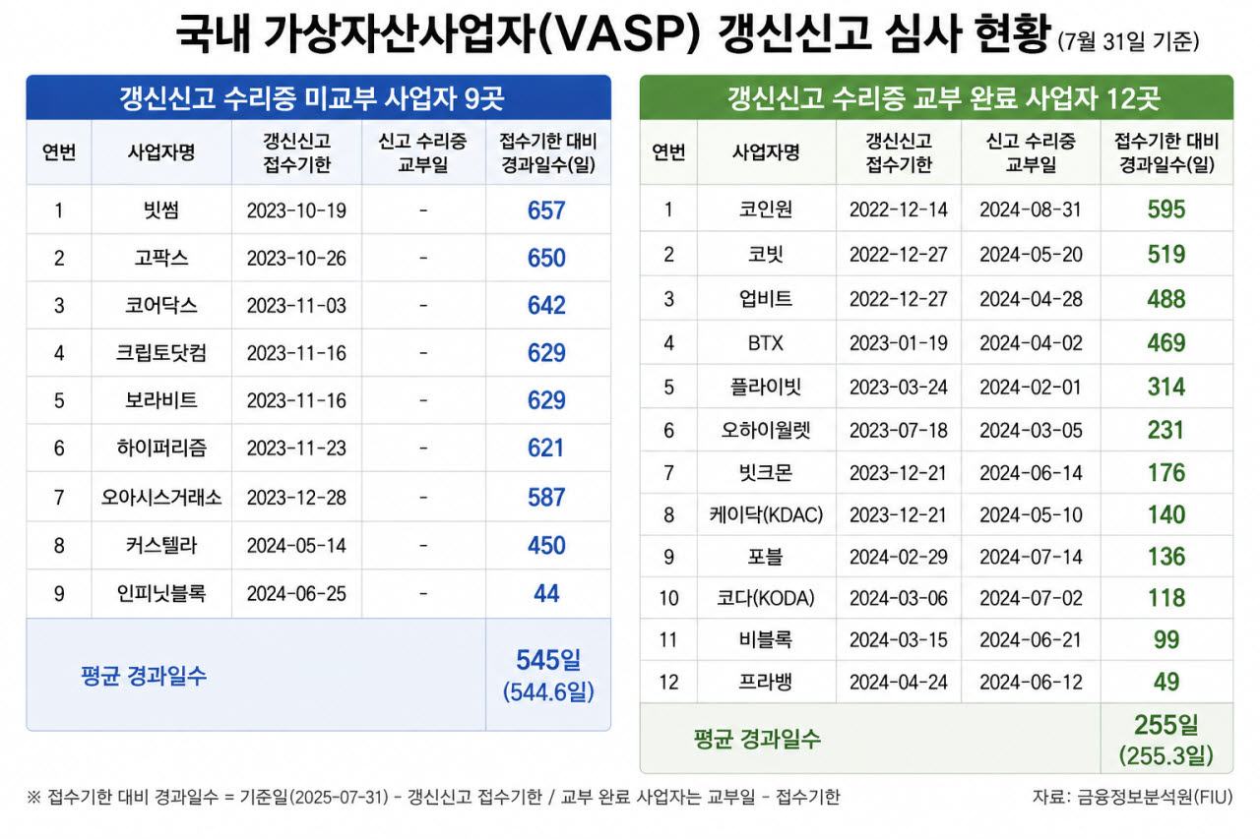The width and height of the screenshot is (1260, 839).
Task: Choose the '커스텔라' company name
Action: 161,545
